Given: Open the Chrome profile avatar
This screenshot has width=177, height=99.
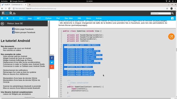Looking at the screenshot, I should (171, 9).
